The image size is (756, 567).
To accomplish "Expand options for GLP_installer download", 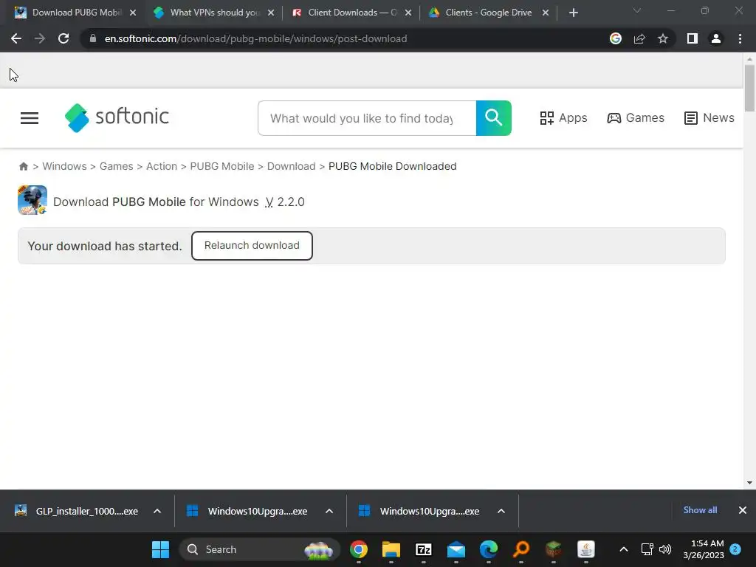I will click(157, 511).
